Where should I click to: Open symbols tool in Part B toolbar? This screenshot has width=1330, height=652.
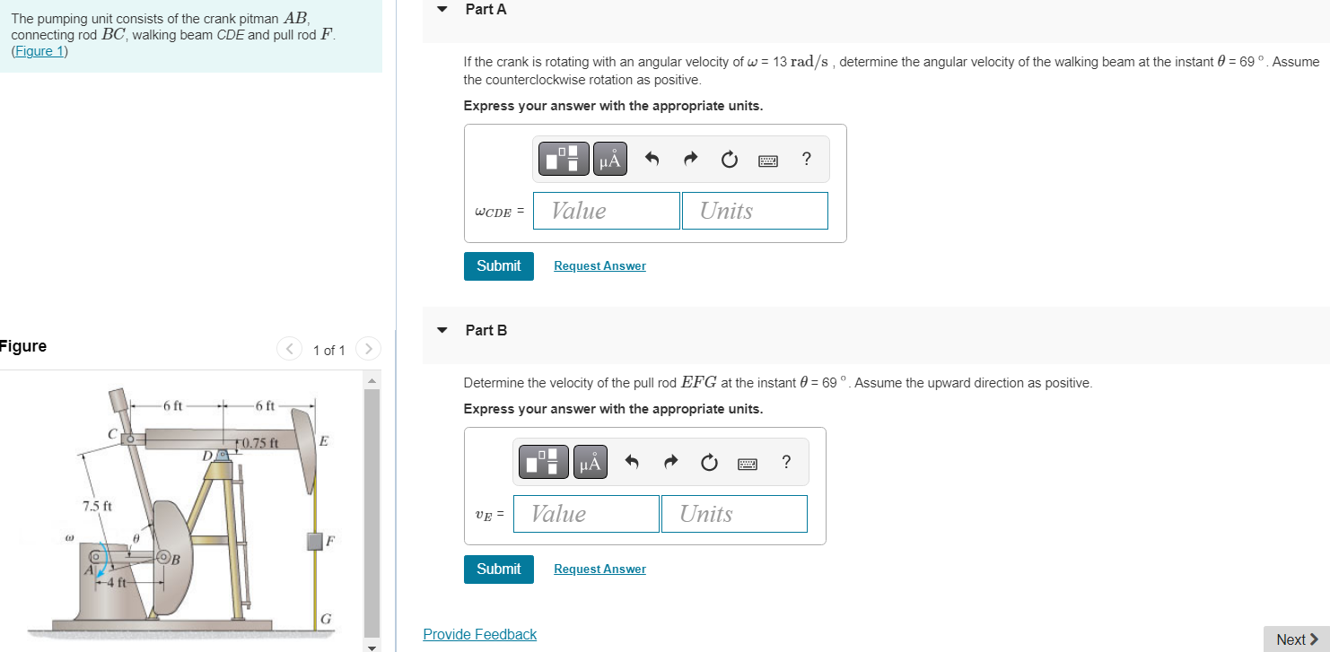[590, 462]
